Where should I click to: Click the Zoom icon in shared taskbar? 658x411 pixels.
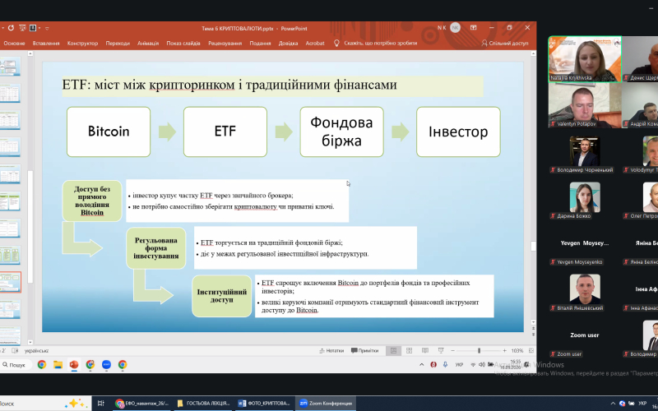[x=106, y=364]
